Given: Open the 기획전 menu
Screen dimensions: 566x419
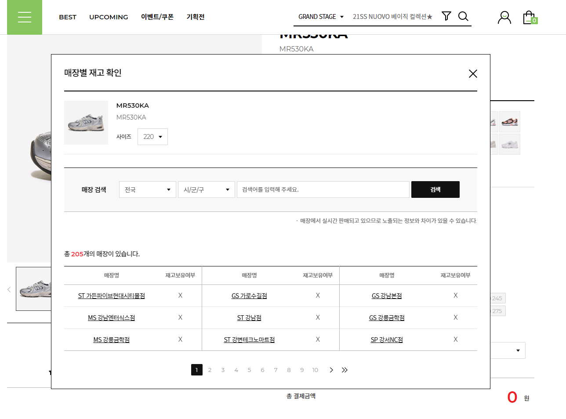Looking at the screenshot, I should click(196, 17).
